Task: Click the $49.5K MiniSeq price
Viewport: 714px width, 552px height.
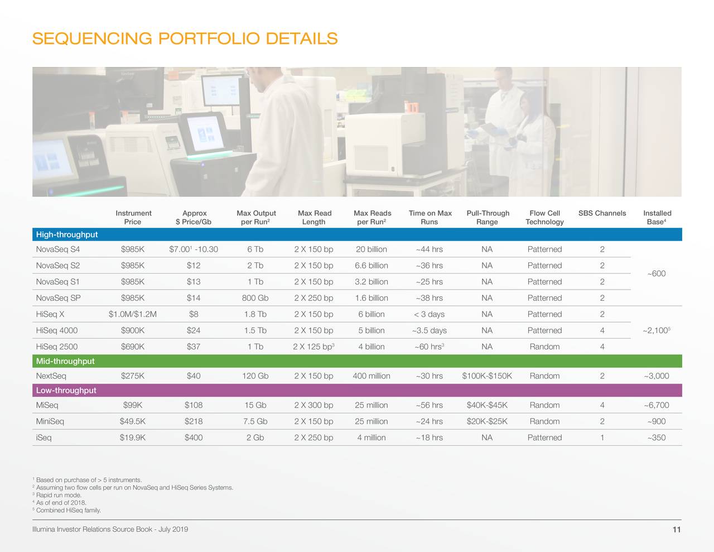Action: (x=133, y=421)
